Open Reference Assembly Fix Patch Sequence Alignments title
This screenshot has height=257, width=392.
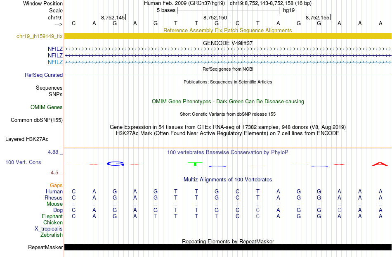pyautogui.click(x=227, y=30)
